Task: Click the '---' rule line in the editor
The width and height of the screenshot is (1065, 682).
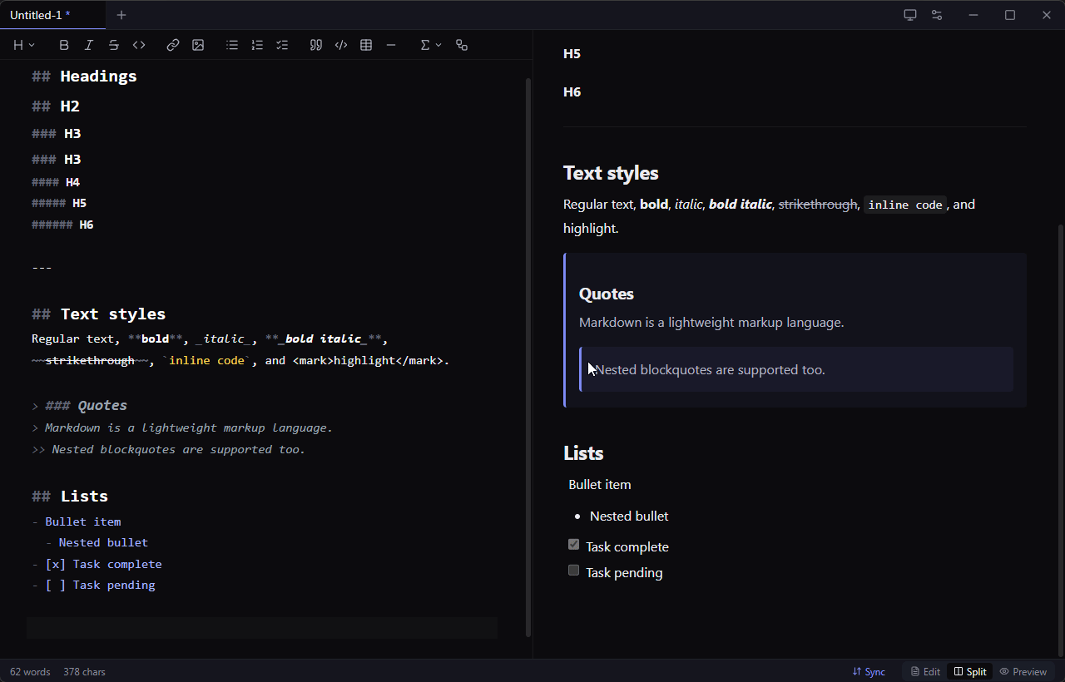Action: tap(42, 268)
